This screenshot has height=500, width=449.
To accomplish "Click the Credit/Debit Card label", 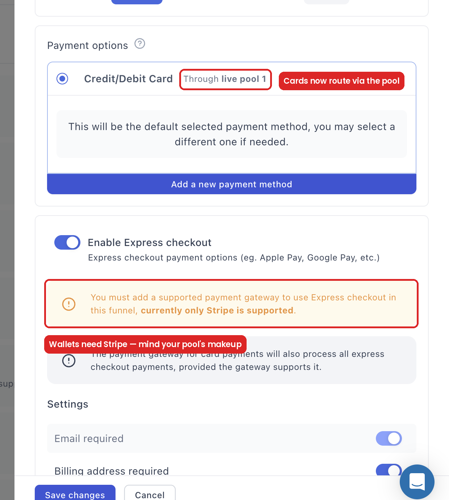I will [x=129, y=79].
